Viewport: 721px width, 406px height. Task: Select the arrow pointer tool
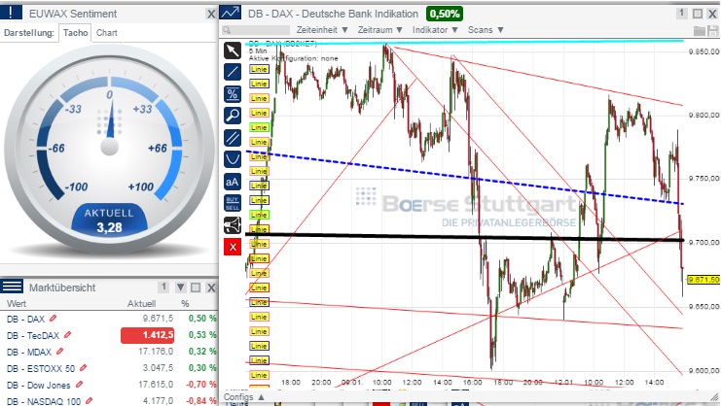pos(233,50)
